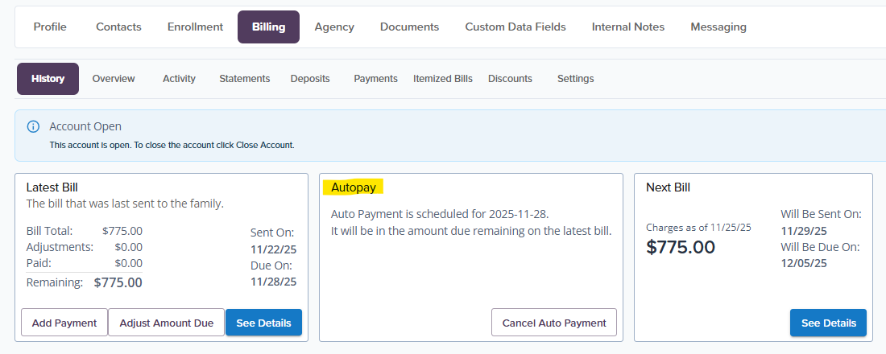Open the Documents tab
886x354 pixels.
(409, 27)
